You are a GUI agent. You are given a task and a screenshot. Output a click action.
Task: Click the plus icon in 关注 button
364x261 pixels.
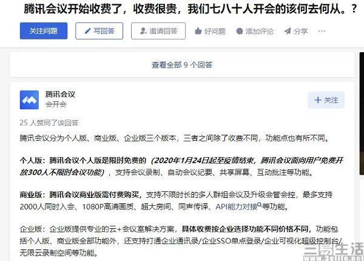(318, 100)
